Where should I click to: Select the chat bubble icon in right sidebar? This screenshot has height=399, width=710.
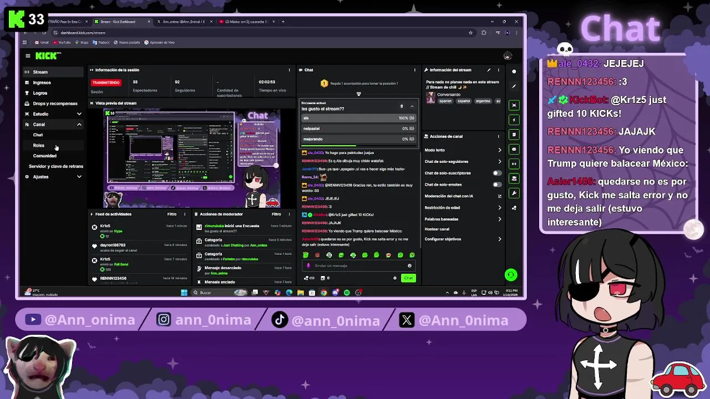point(514,149)
